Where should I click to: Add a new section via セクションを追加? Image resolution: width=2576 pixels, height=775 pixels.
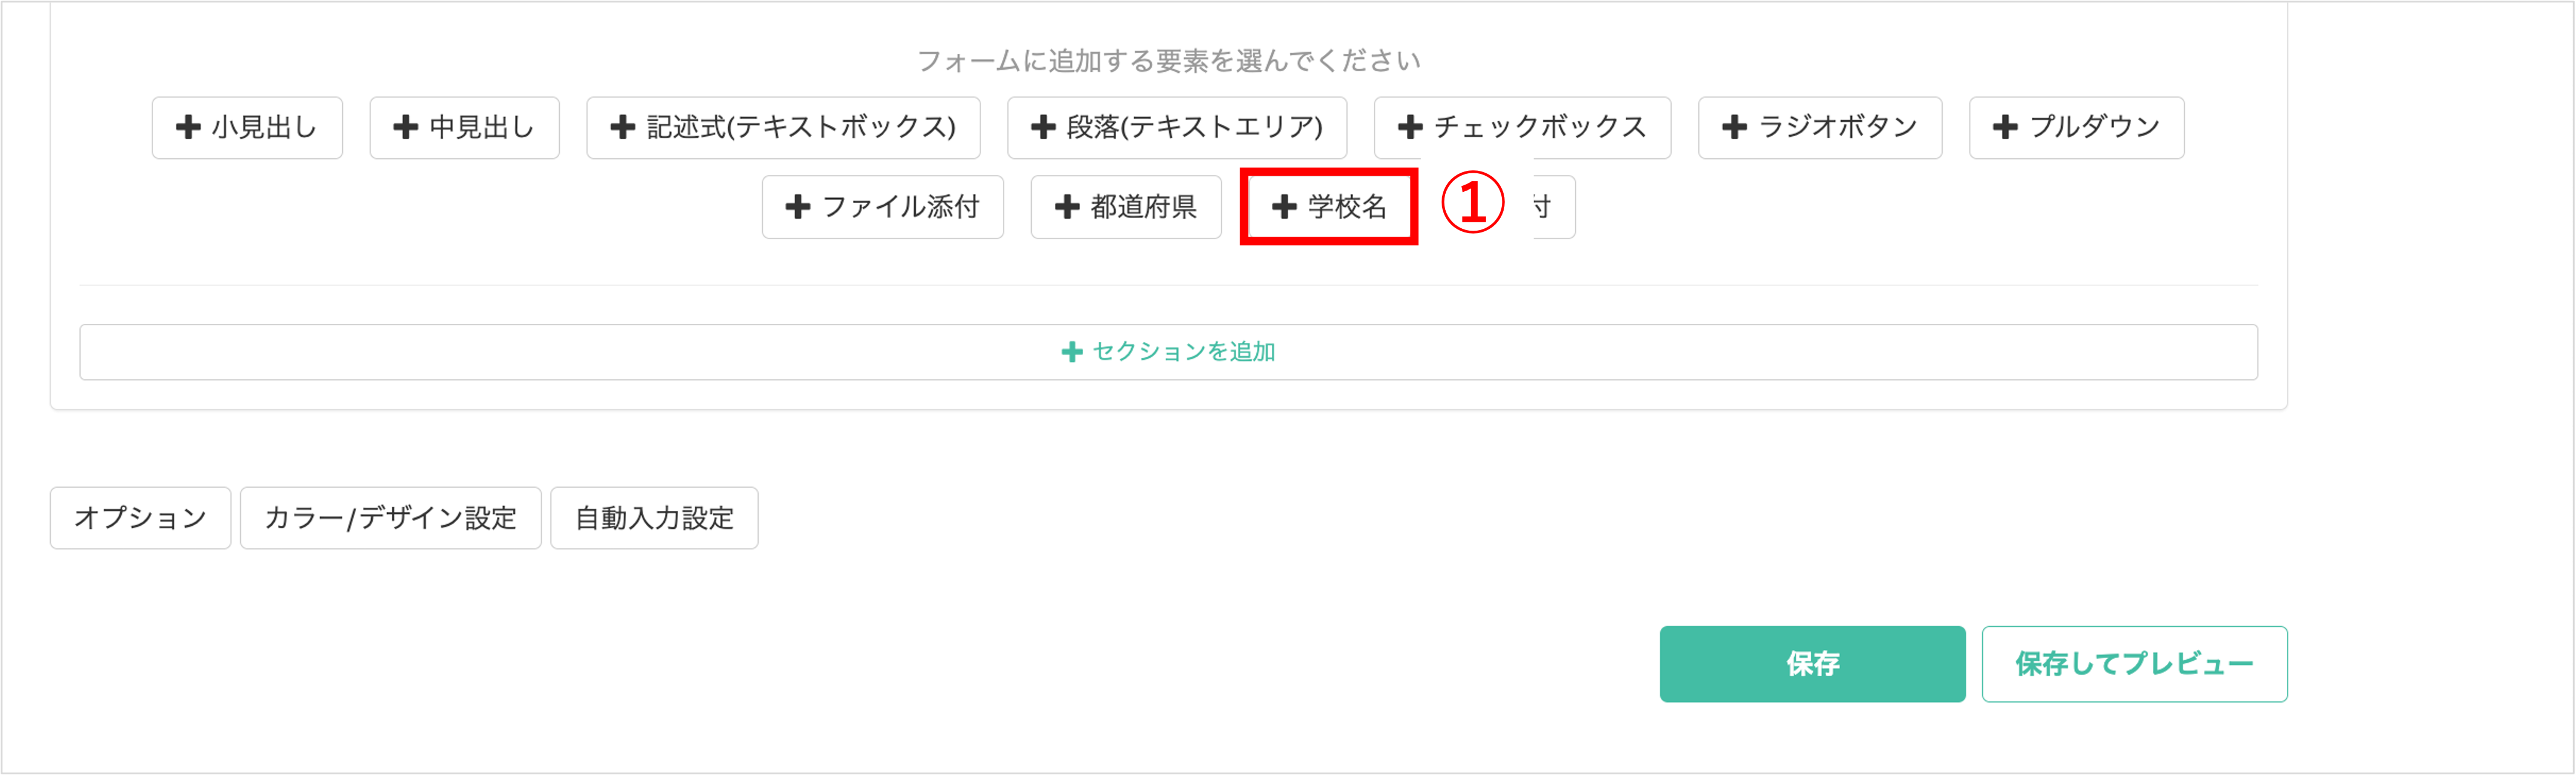1168,352
